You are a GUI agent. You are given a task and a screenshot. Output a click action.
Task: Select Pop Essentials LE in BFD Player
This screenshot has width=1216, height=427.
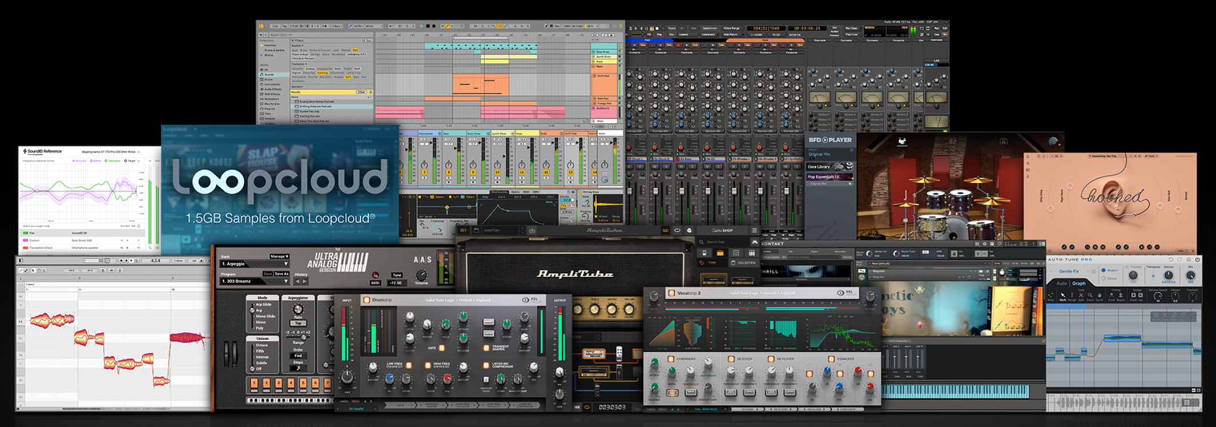[823, 177]
